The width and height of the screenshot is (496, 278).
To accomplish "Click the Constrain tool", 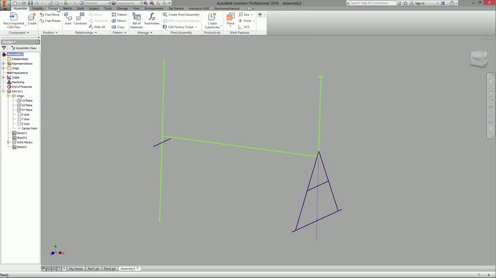I will tap(80, 19).
